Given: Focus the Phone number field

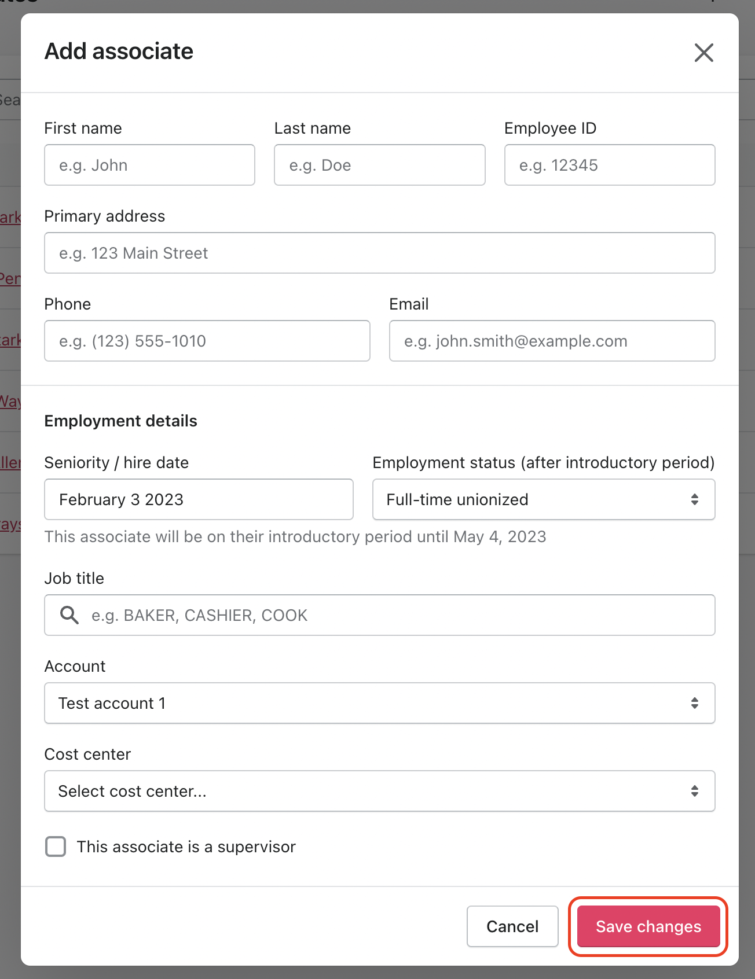Looking at the screenshot, I should (207, 341).
